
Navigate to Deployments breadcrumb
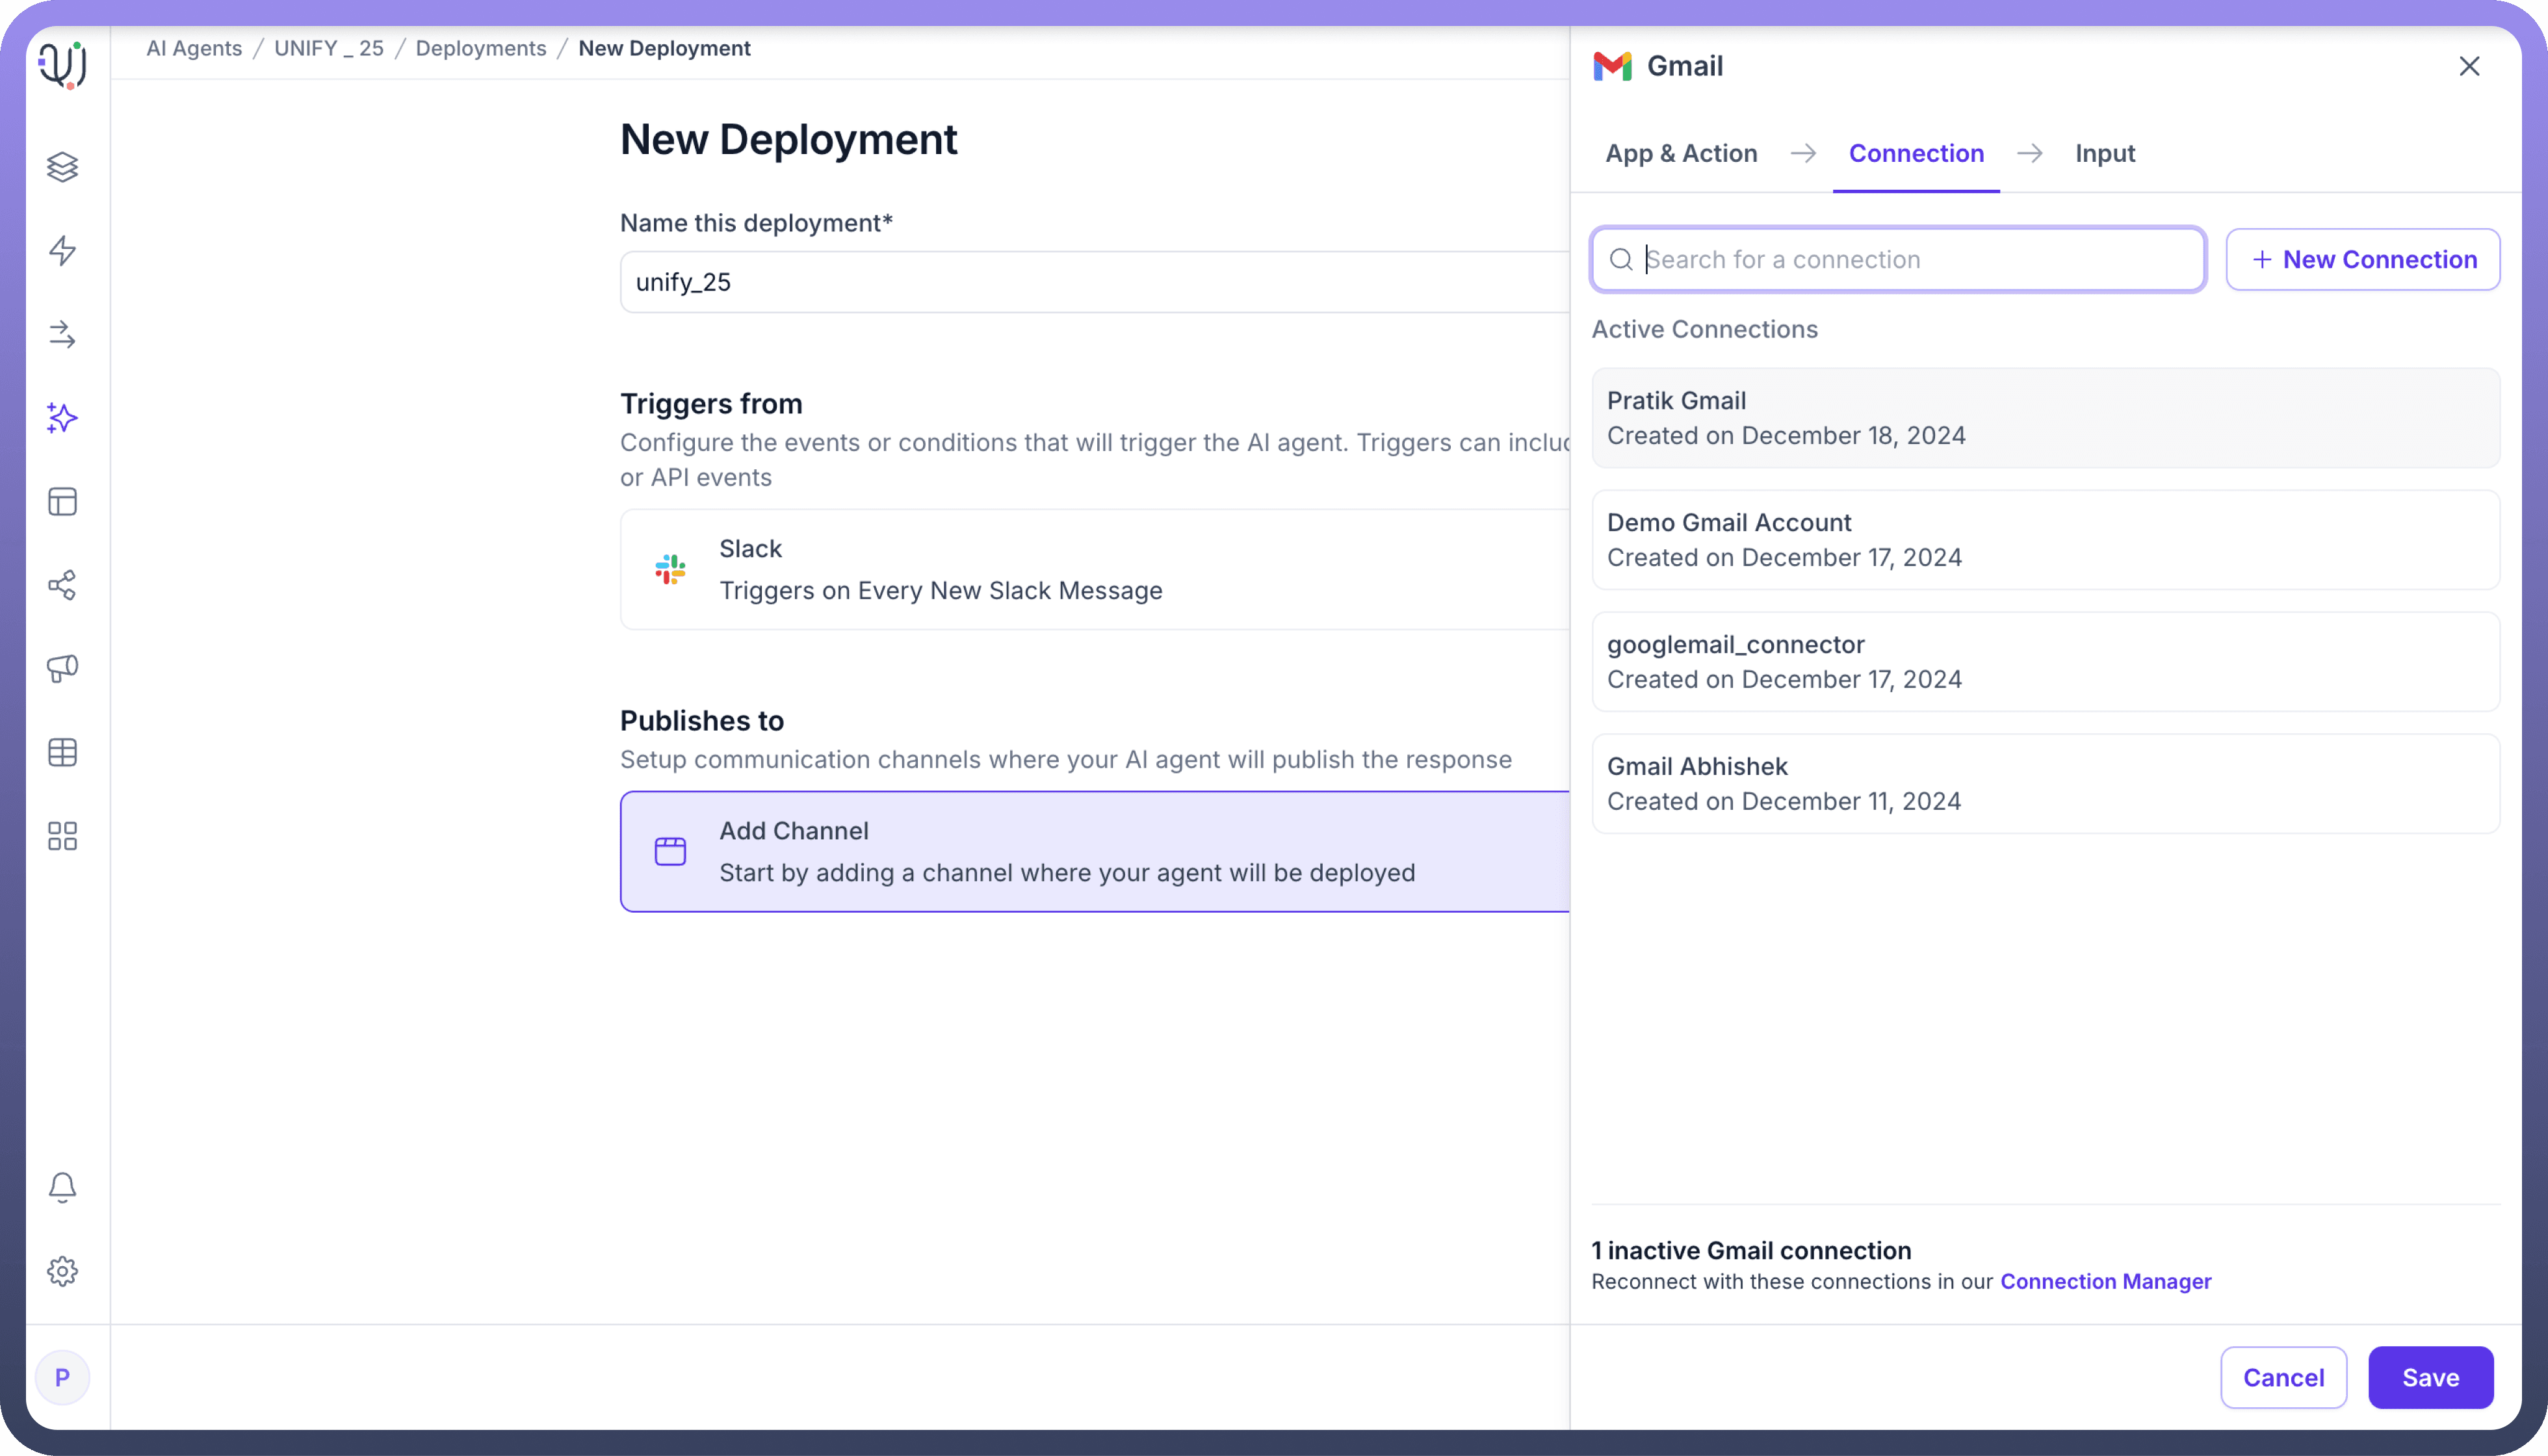point(481,48)
